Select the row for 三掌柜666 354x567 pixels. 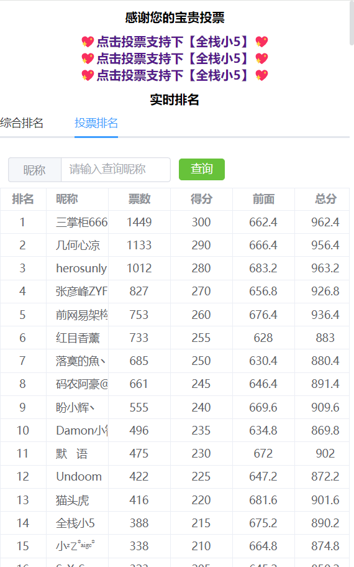tap(175, 222)
